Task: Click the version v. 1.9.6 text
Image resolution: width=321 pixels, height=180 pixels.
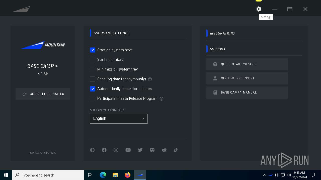Action: (x=43, y=73)
